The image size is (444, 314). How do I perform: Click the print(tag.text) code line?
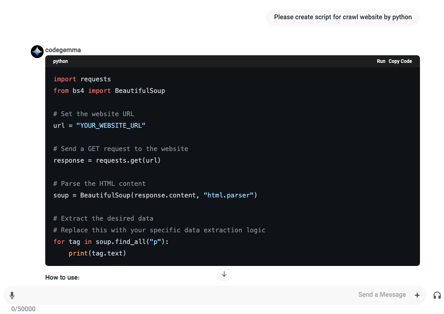pos(97,253)
